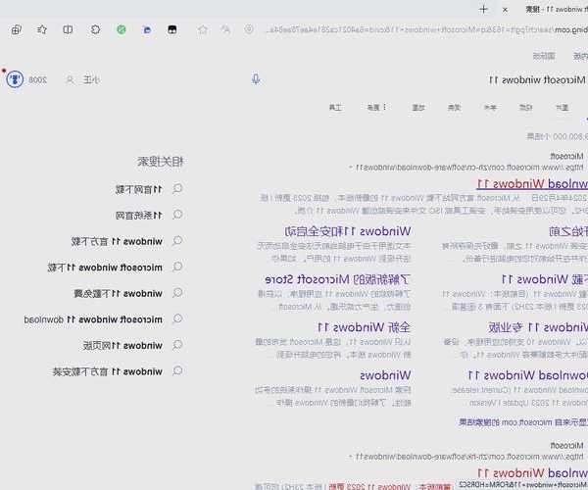
Task: Open the split screen toolbar icon
Action: coord(68,29)
